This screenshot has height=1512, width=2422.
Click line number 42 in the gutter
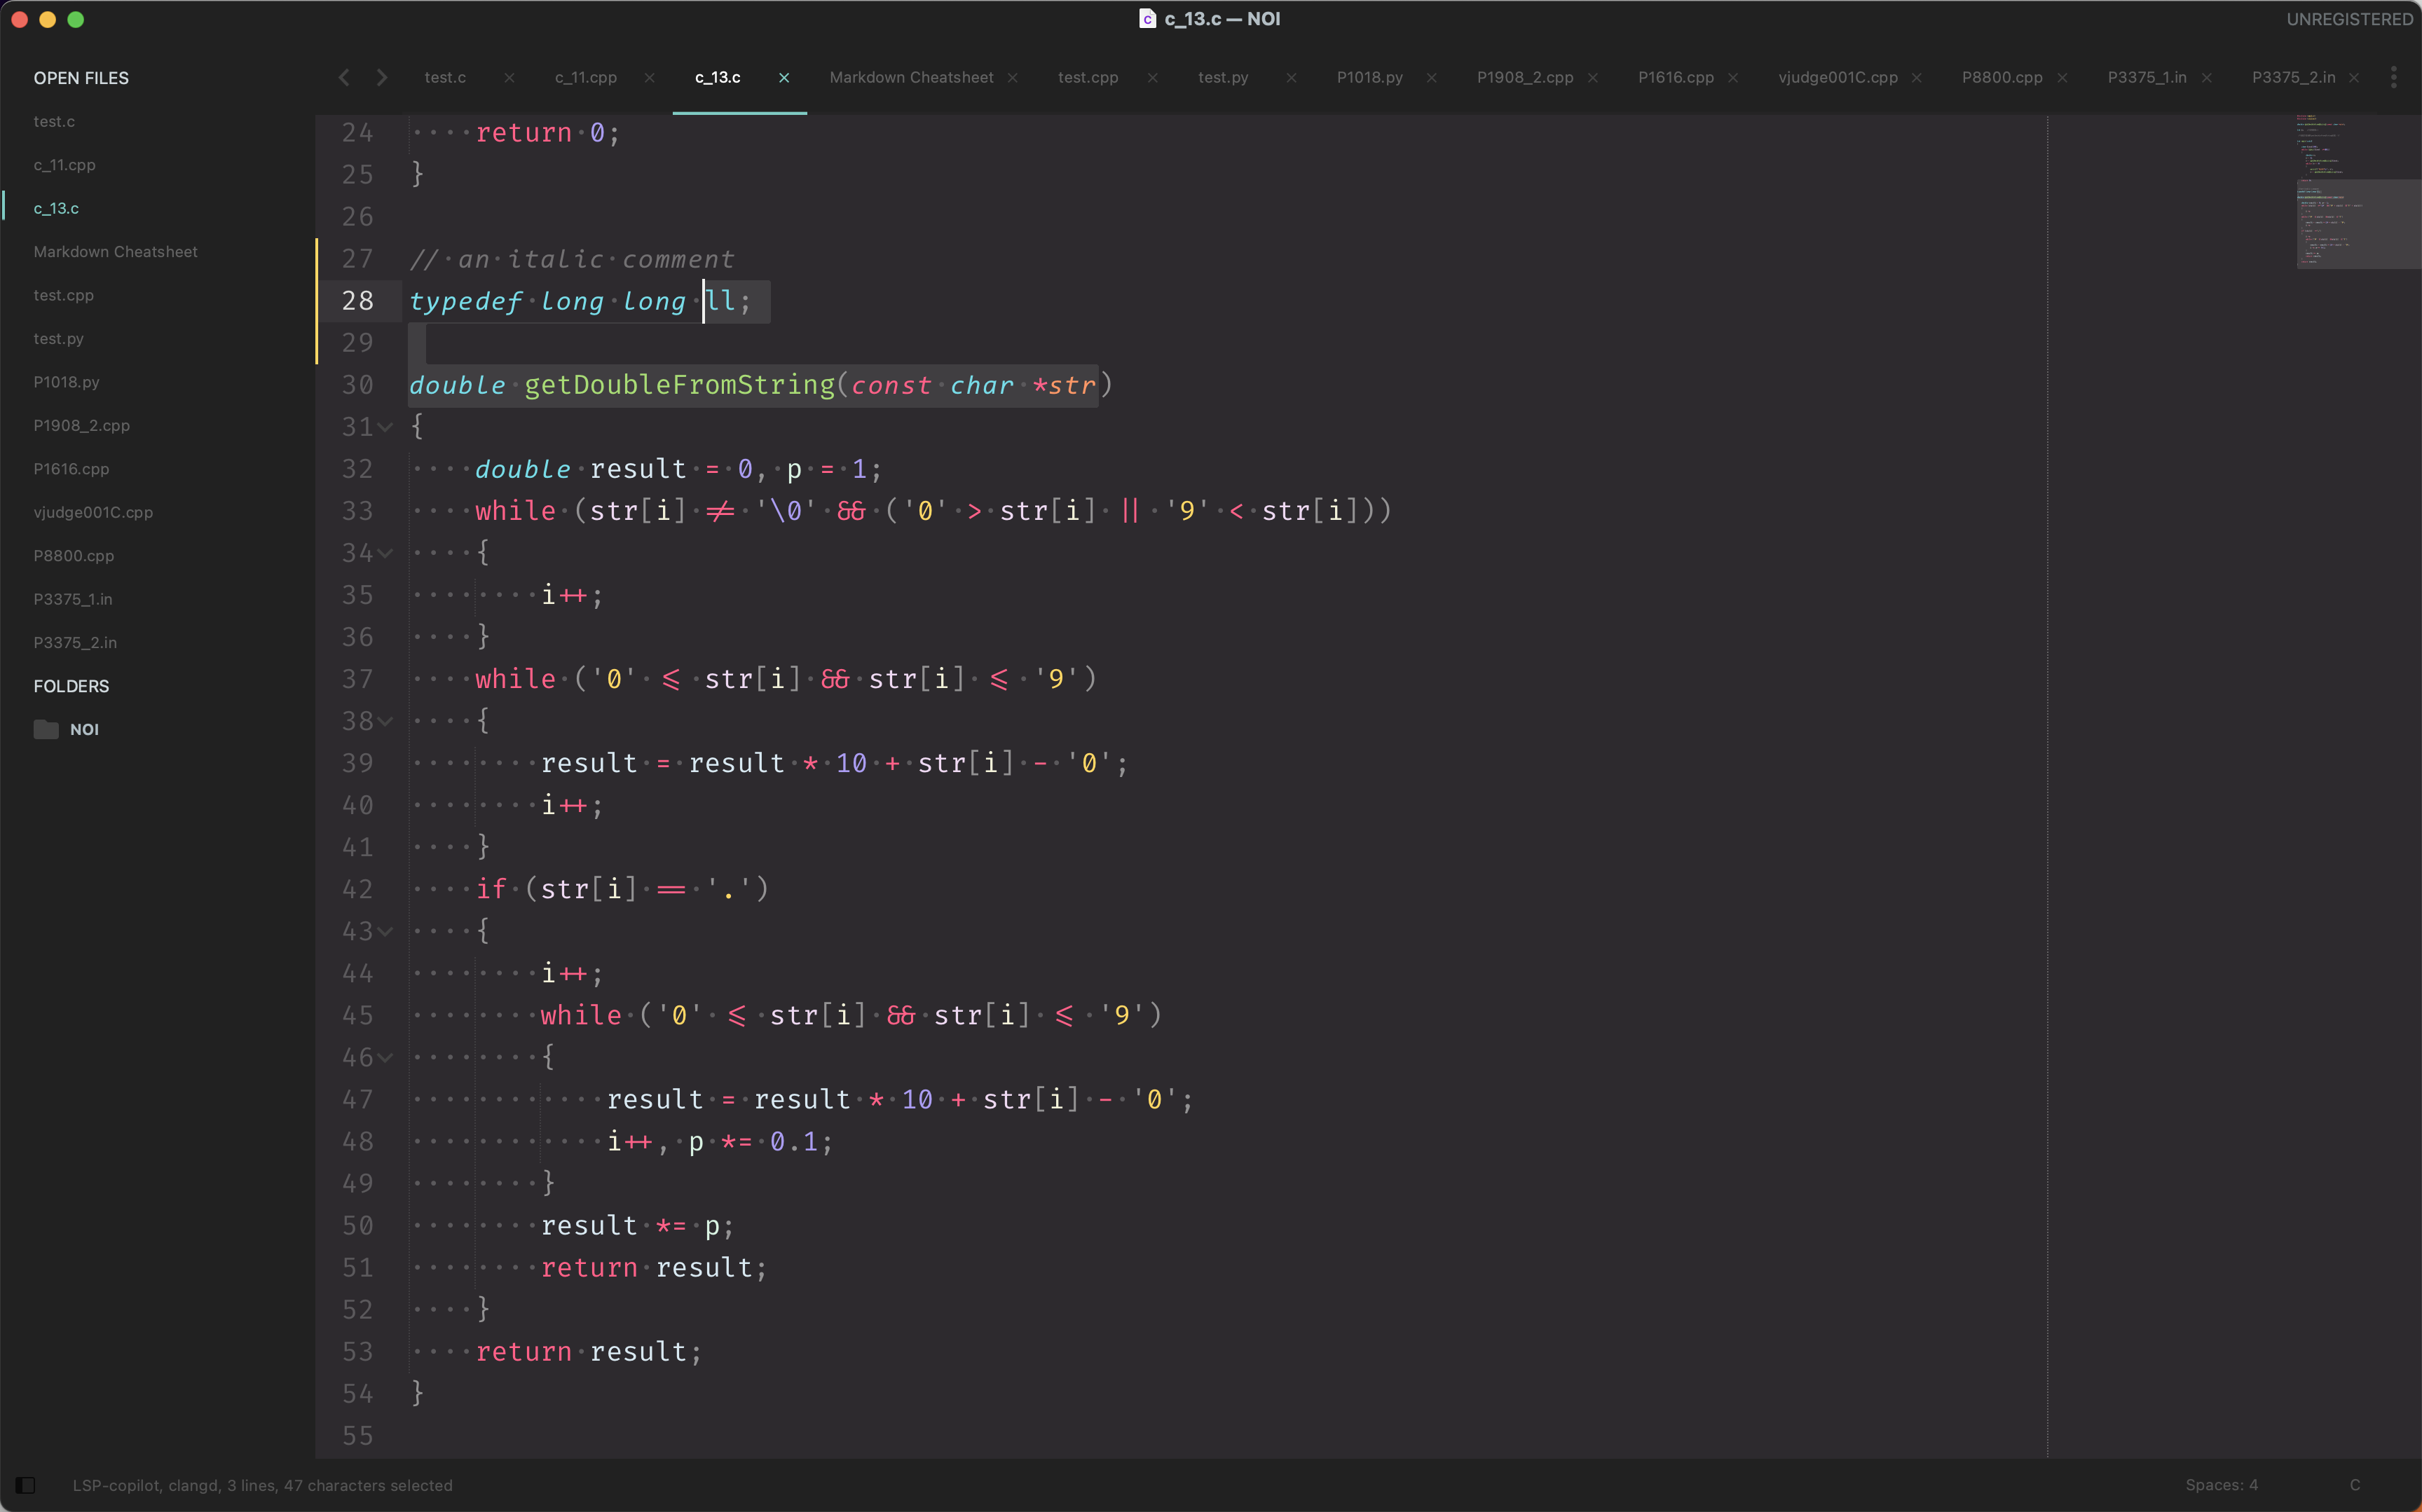point(357,889)
